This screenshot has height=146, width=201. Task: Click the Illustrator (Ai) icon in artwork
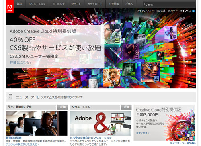[117, 83]
